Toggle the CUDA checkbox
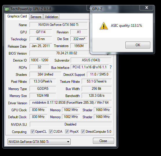 click(x=51, y=132)
